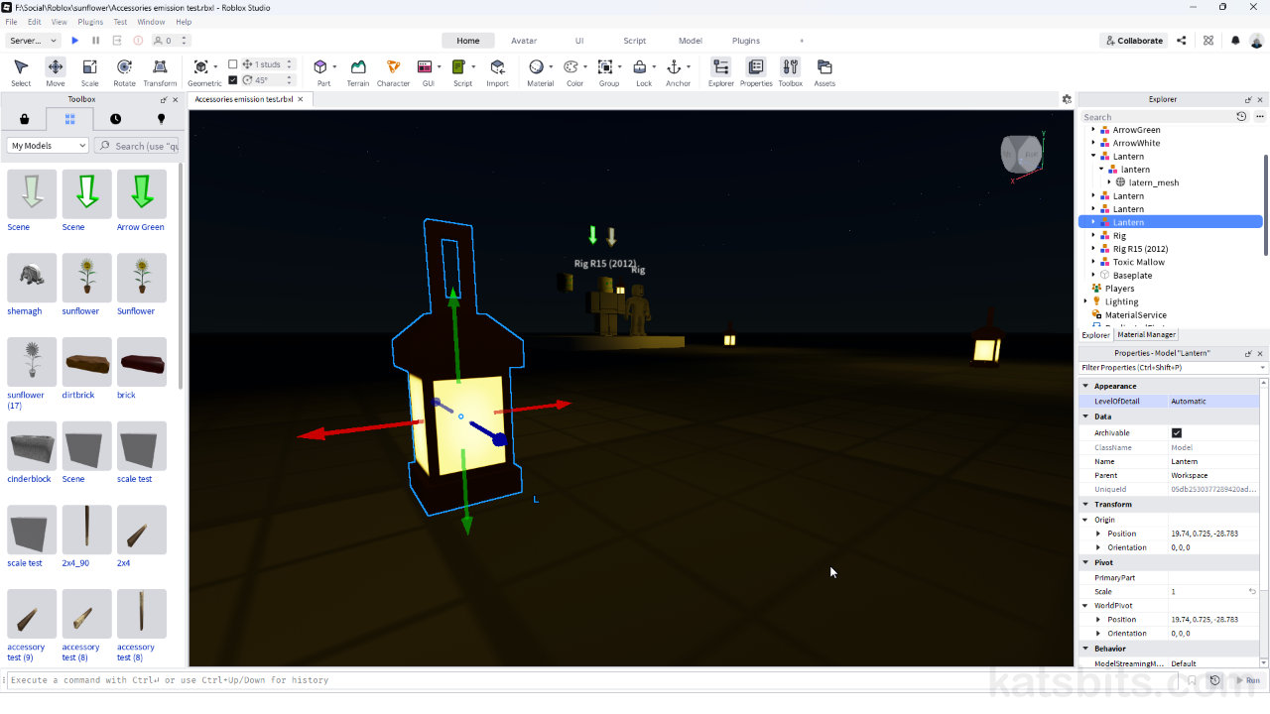Collapse the Transform properties section
The width and height of the screenshot is (1270, 714).
(1085, 505)
